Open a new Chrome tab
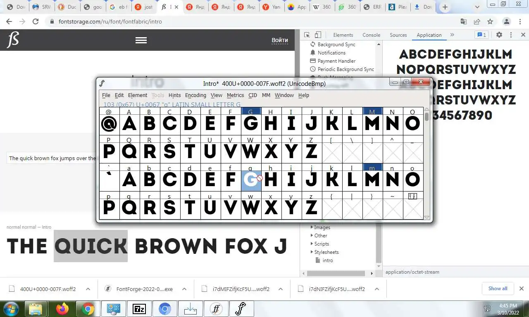 coord(445,7)
